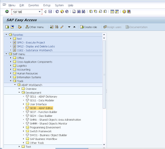Click the Next Page icon
The image size is (165, 149).
point(100,12)
